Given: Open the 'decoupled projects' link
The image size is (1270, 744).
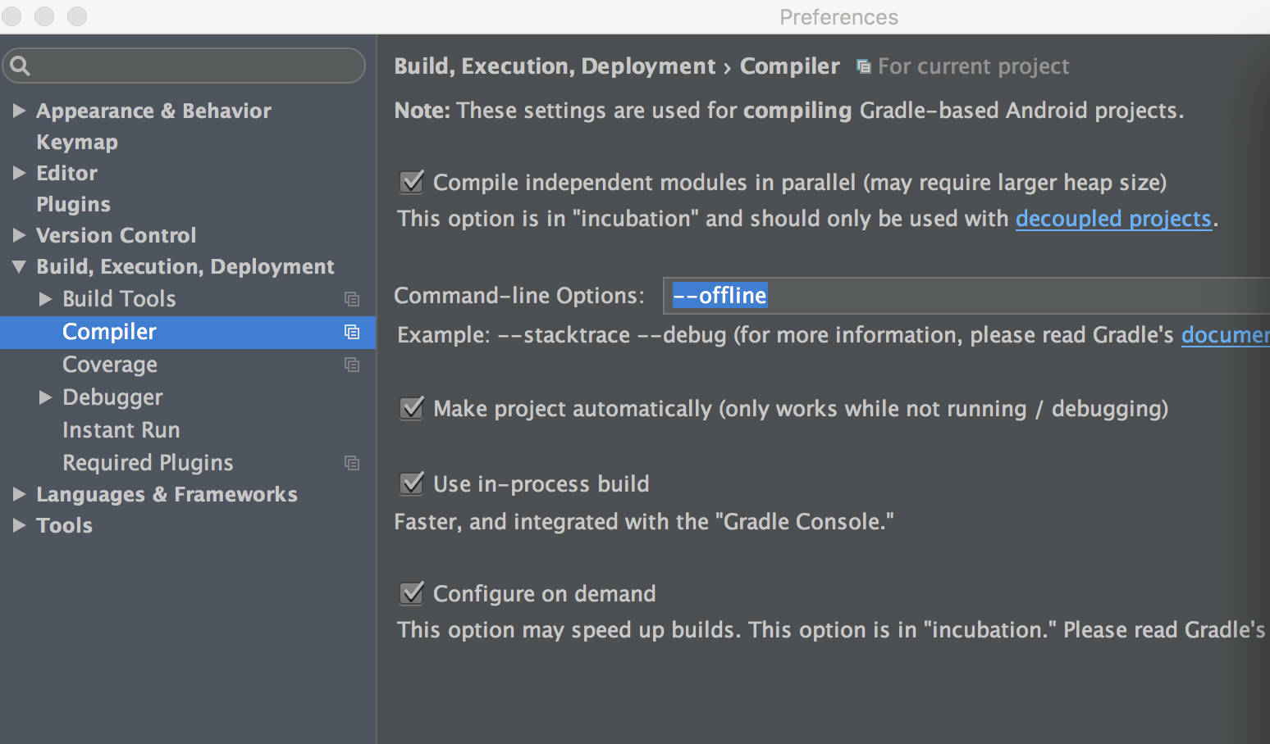Looking at the screenshot, I should point(1113,219).
